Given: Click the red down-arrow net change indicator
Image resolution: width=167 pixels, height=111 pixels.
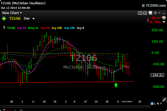Looking at the screenshot, I should point(148,20).
